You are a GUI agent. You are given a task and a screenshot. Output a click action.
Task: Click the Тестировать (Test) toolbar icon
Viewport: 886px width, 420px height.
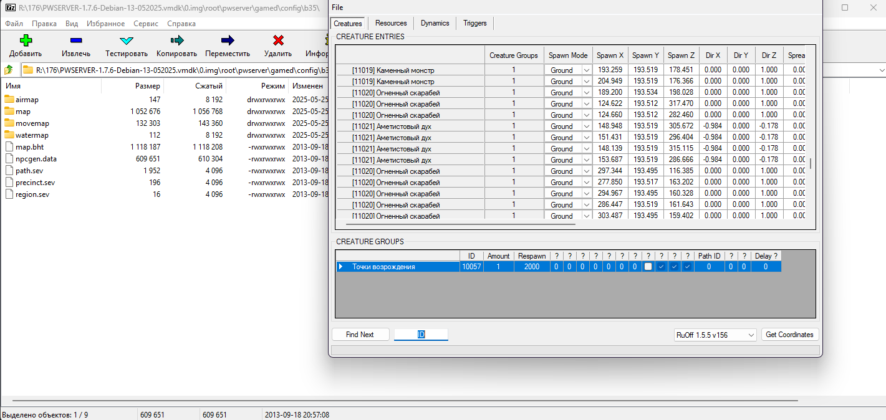coord(126,41)
